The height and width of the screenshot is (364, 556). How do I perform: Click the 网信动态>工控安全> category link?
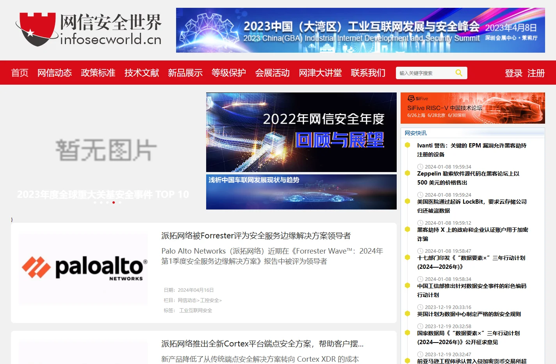tap(200, 300)
